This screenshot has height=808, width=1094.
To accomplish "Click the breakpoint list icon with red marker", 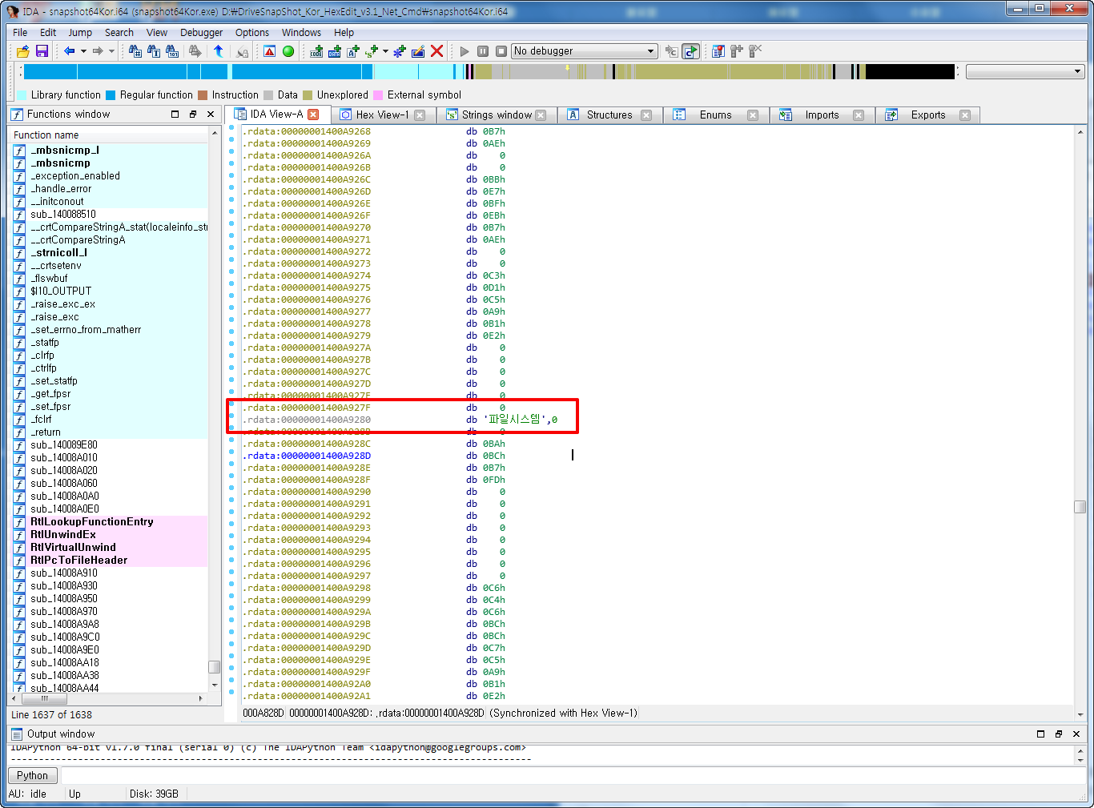I will pyautogui.click(x=718, y=51).
